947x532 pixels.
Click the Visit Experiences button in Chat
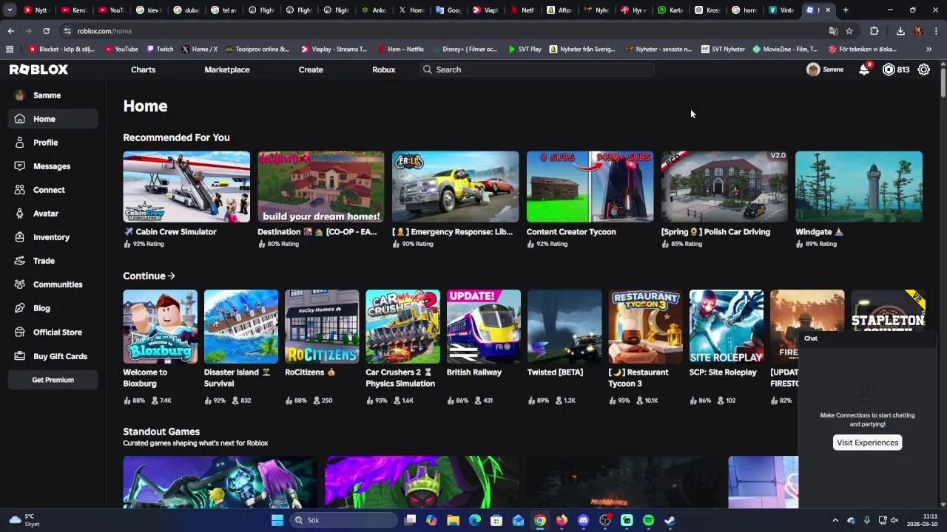pyautogui.click(x=867, y=443)
